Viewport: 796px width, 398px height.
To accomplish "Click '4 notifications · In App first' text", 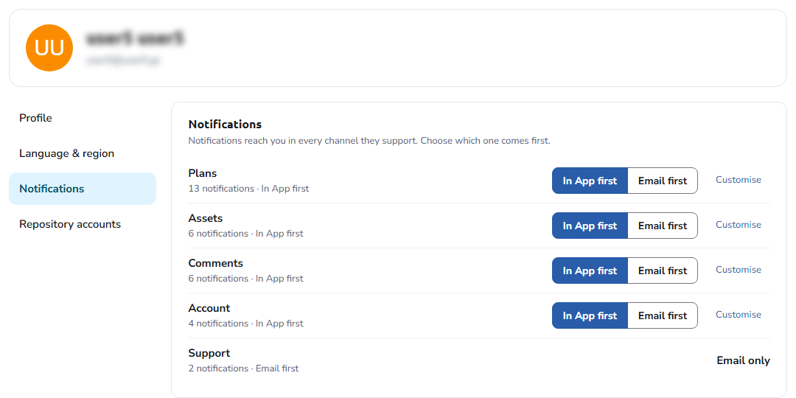I will point(245,324).
